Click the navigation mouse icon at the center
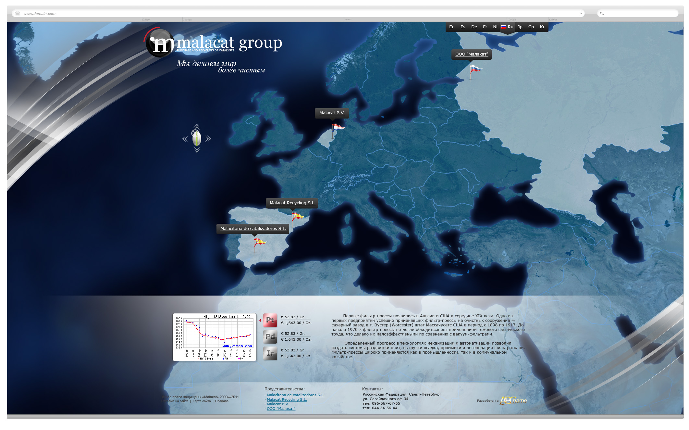This screenshot has width=689, height=430. click(x=197, y=138)
